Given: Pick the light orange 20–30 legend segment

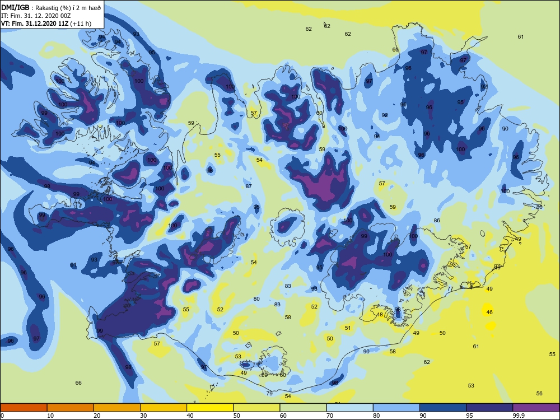Looking at the screenshot, I should pyautogui.click(x=117, y=408).
